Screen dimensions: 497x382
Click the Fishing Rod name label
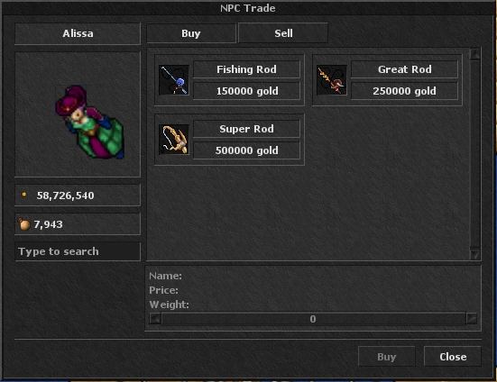pos(246,69)
